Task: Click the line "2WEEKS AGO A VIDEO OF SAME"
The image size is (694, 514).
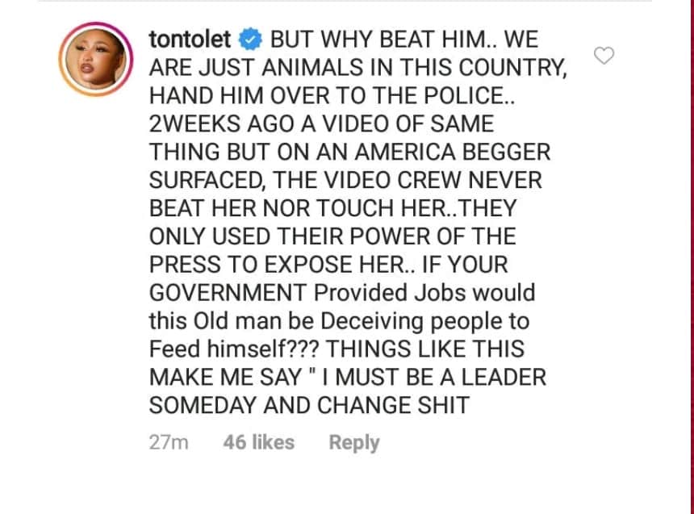Action: (321, 123)
